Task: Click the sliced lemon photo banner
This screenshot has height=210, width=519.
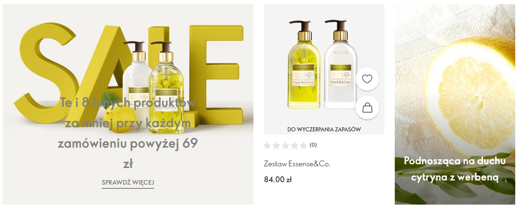Action: pyautogui.click(x=455, y=104)
